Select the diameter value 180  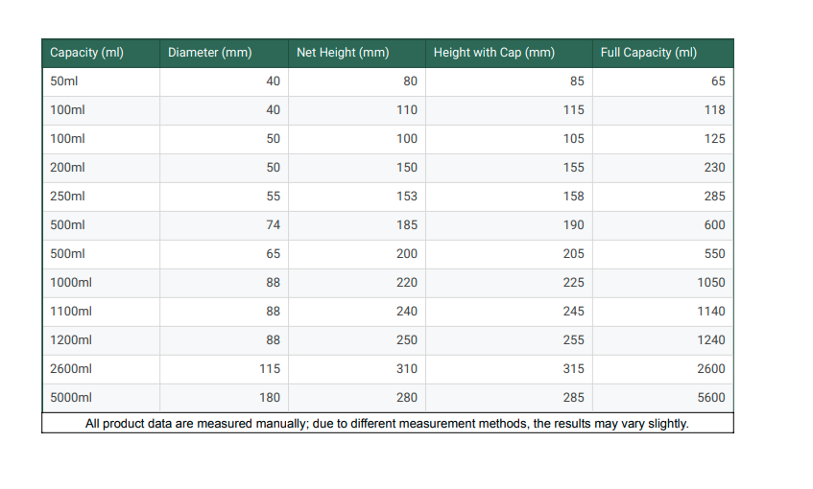(270, 398)
